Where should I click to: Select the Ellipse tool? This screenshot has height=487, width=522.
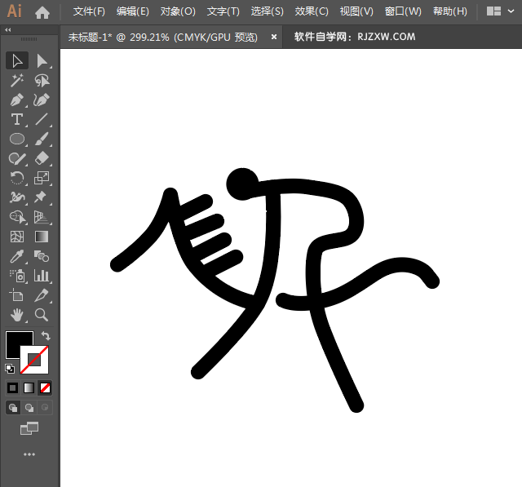(17, 139)
